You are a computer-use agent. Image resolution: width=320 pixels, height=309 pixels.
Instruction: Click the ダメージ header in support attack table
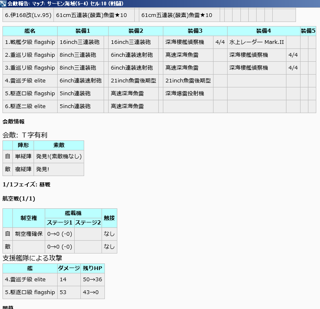[x=69, y=268]
